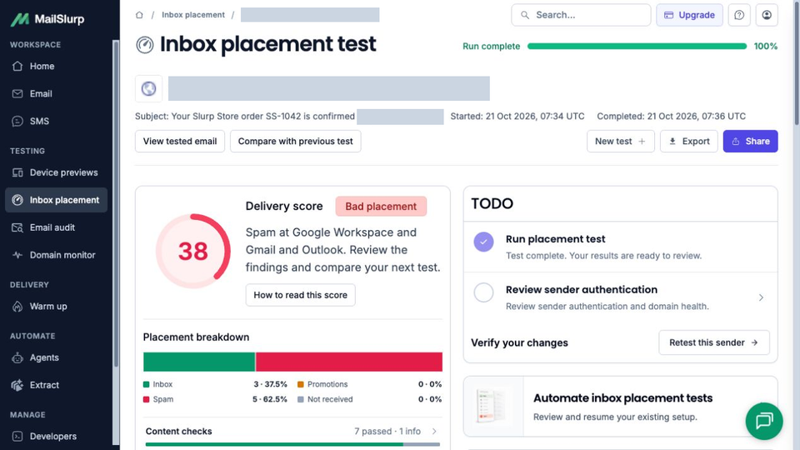Click the MailSlurp logo
Viewport: 800px width, 450px height.
(x=47, y=19)
